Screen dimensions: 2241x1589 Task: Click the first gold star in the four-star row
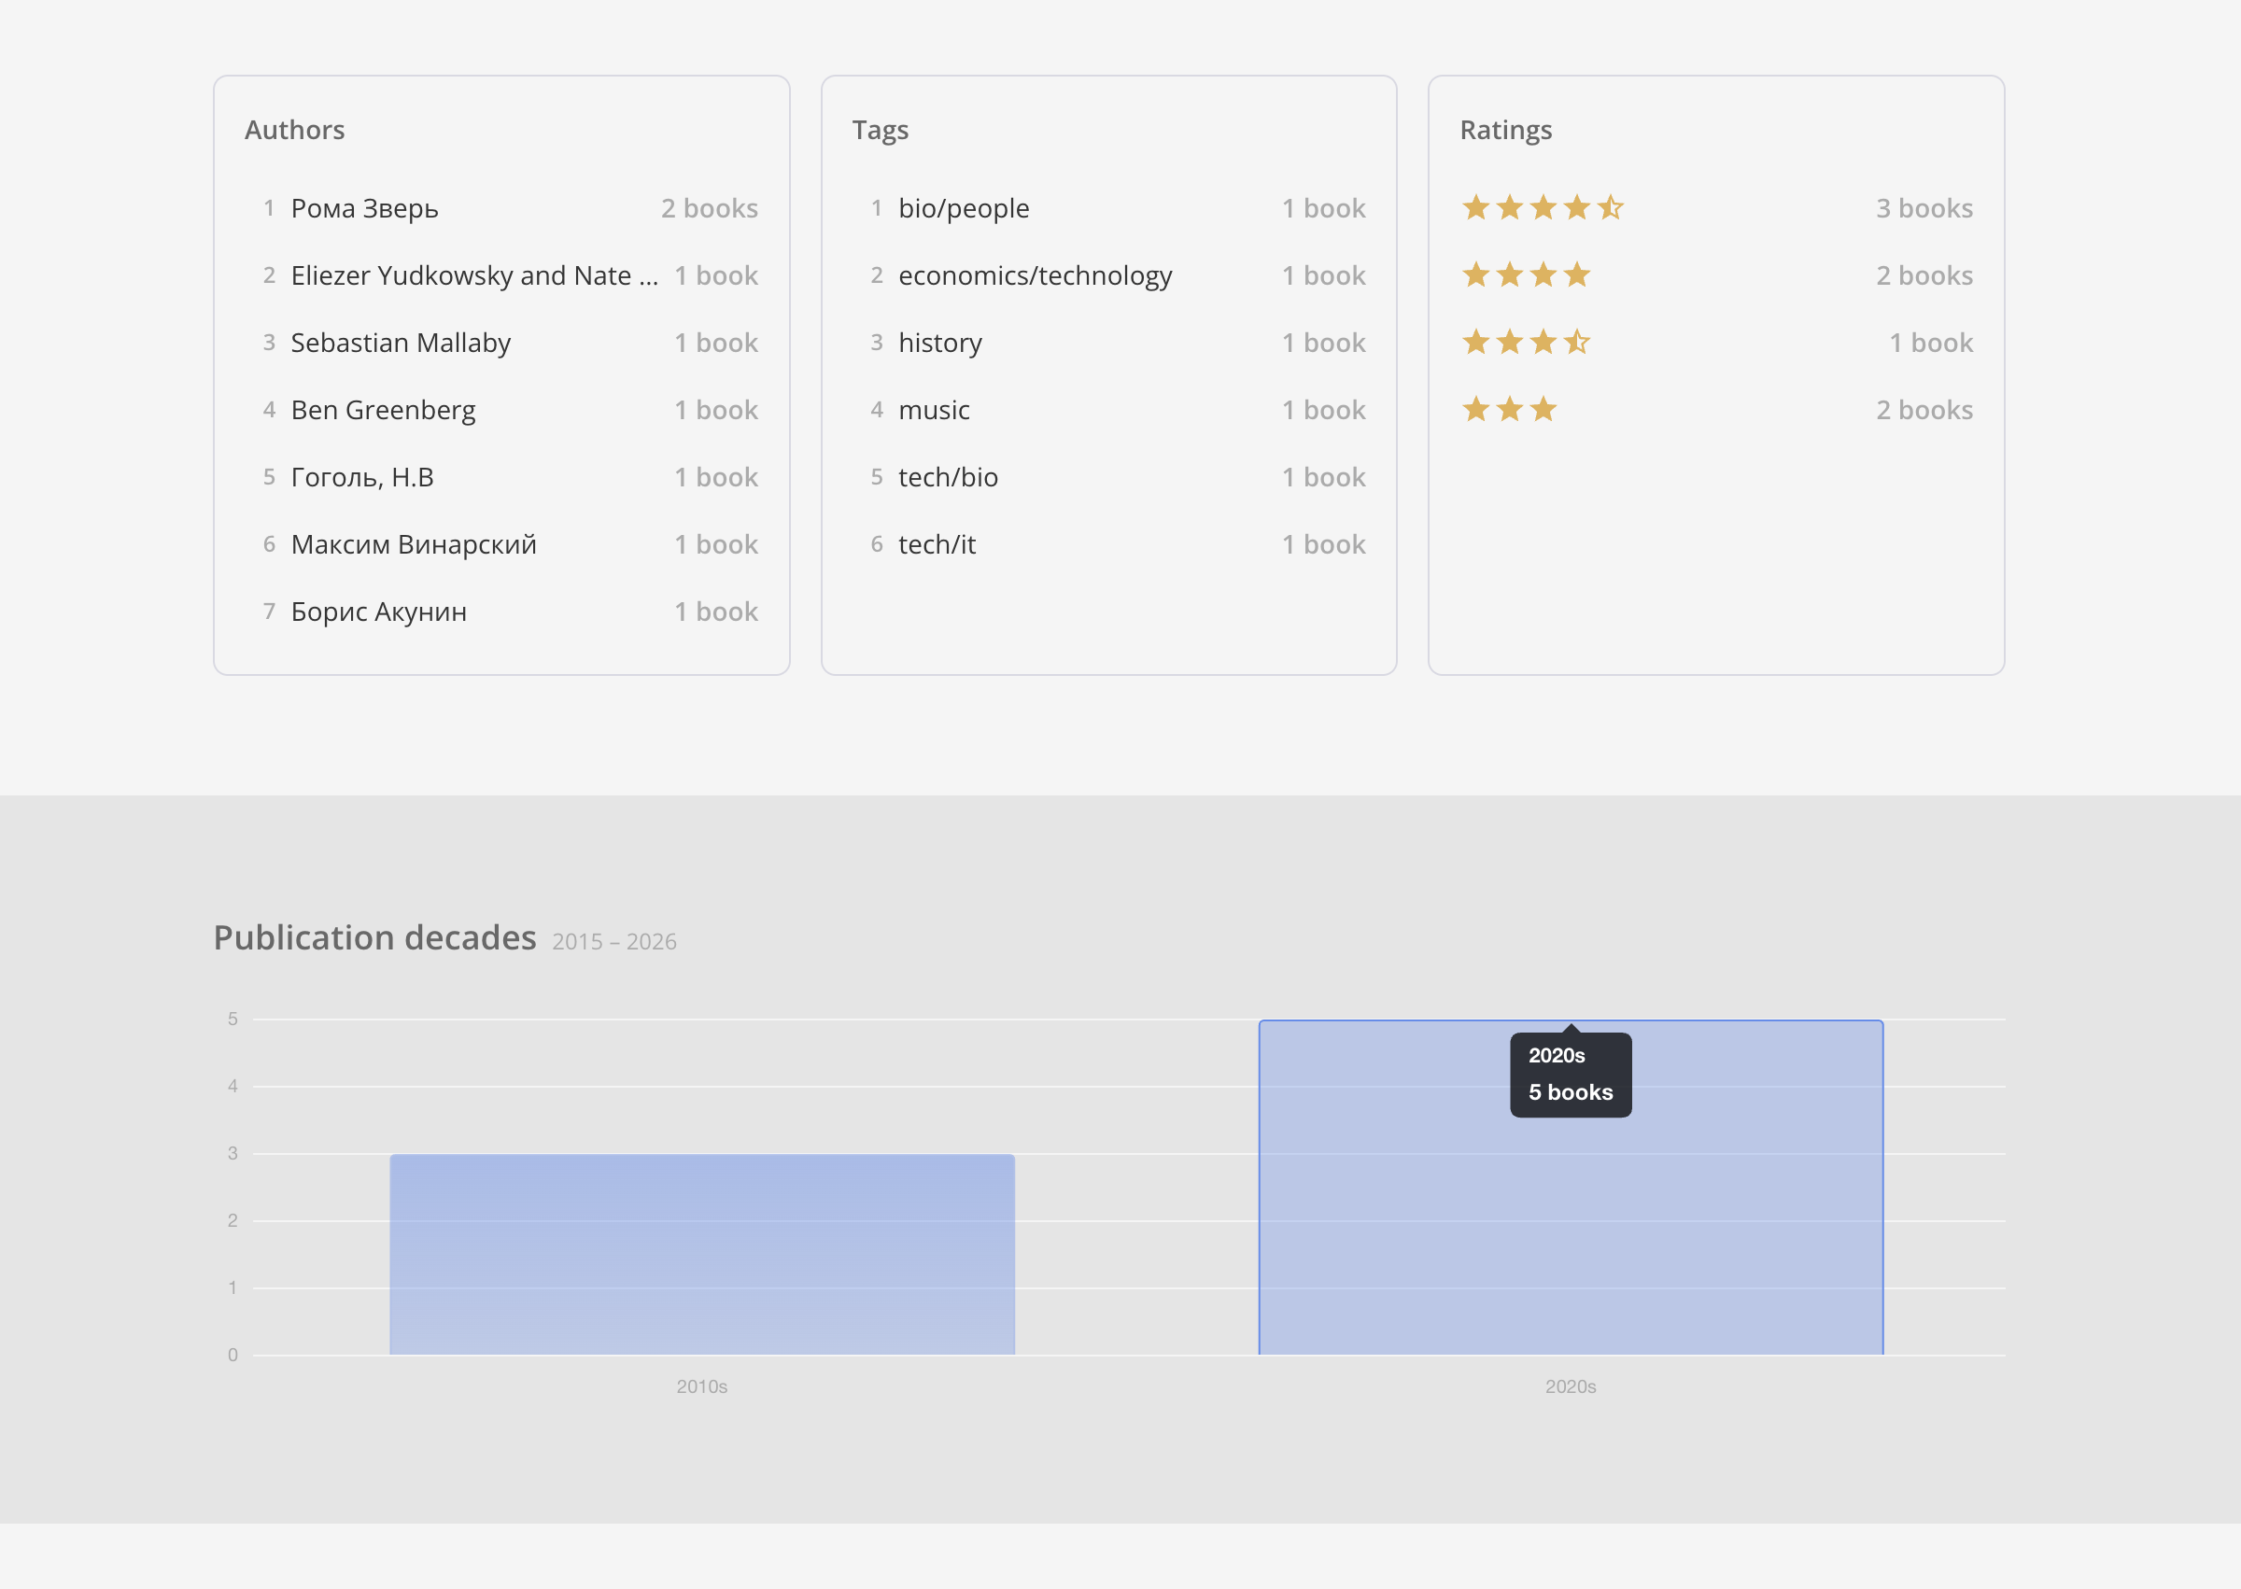click(1475, 274)
